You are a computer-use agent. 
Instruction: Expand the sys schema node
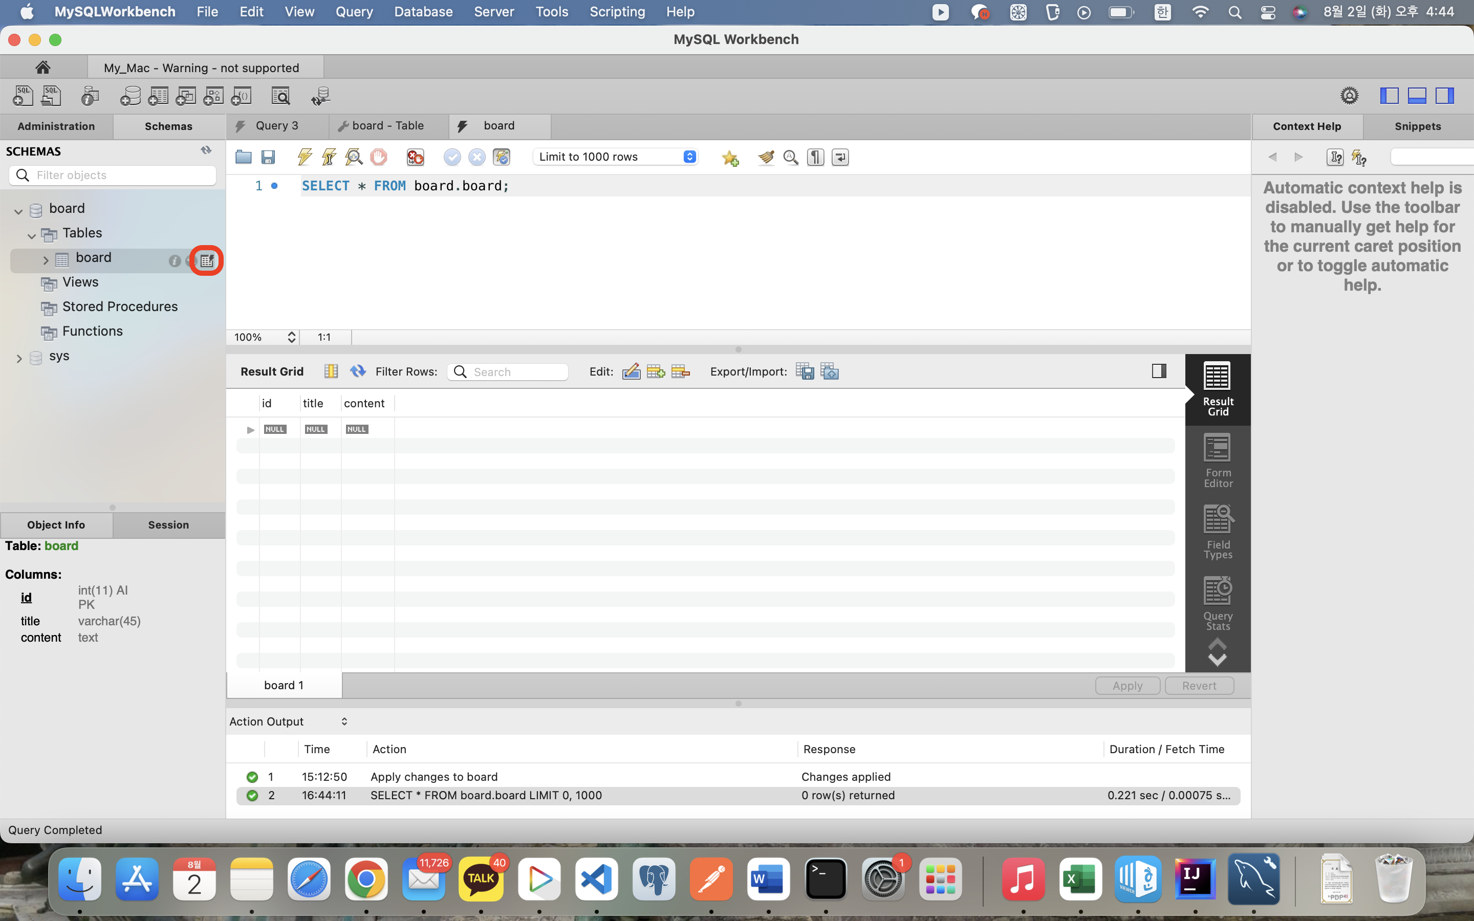pos(19,358)
